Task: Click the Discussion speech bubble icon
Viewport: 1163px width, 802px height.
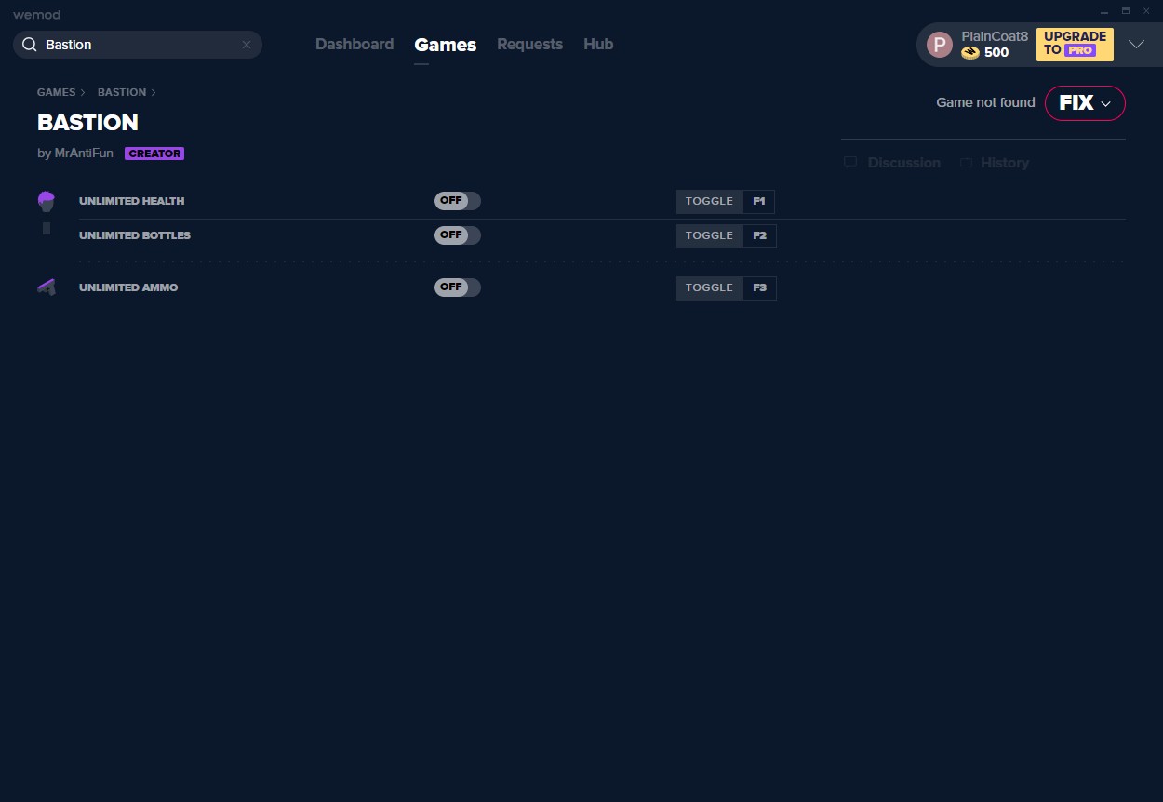Action: point(850,163)
